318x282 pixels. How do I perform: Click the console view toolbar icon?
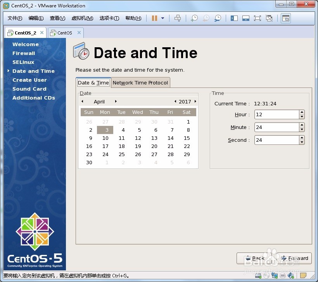(286, 18)
